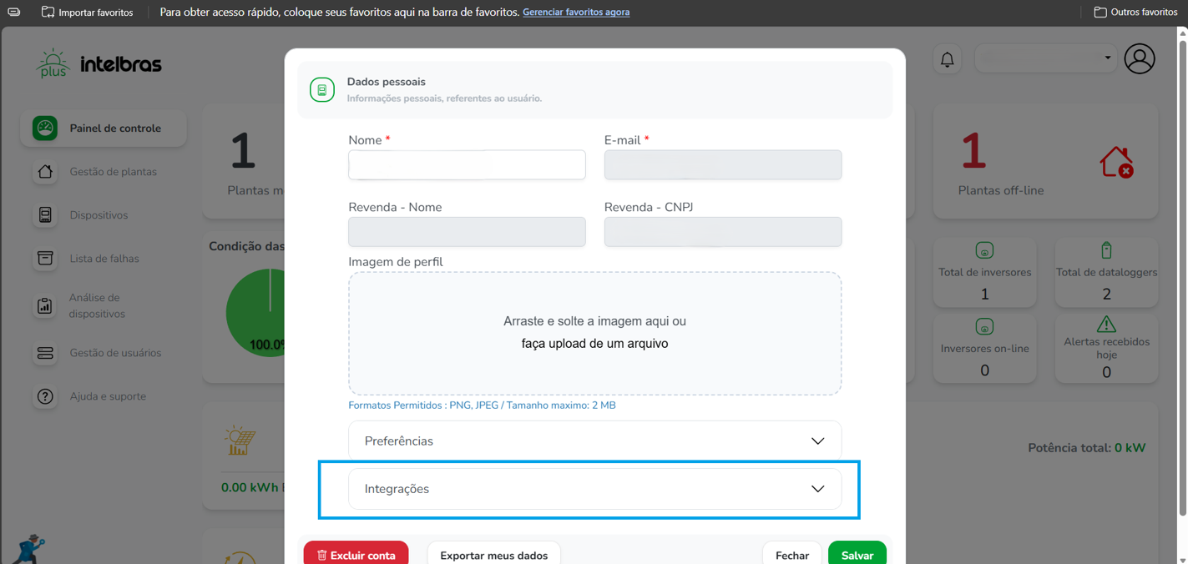The height and width of the screenshot is (564, 1188).
Task: Click the Gestão de usuários sidebar icon
Action: (x=45, y=353)
